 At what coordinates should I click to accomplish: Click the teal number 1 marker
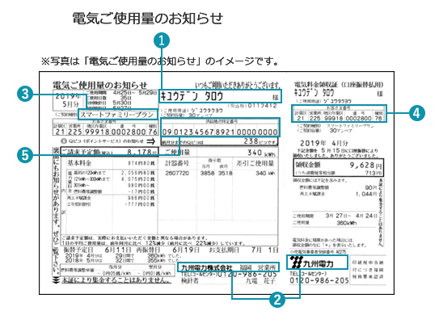pyautogui.click(x=162, y=40)
